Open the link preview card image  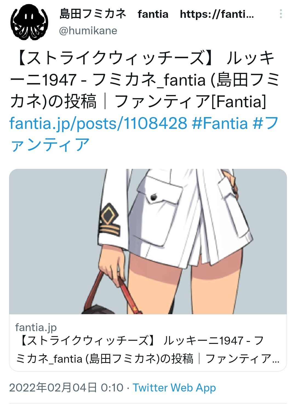pos(148,242)
